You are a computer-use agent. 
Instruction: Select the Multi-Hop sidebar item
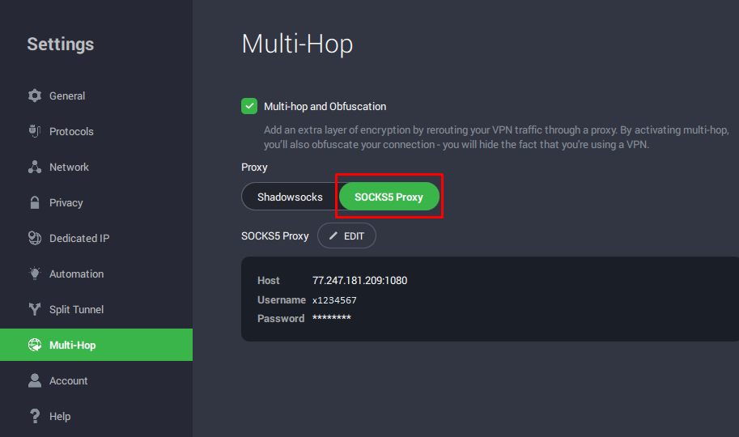[x=72, y=345]
